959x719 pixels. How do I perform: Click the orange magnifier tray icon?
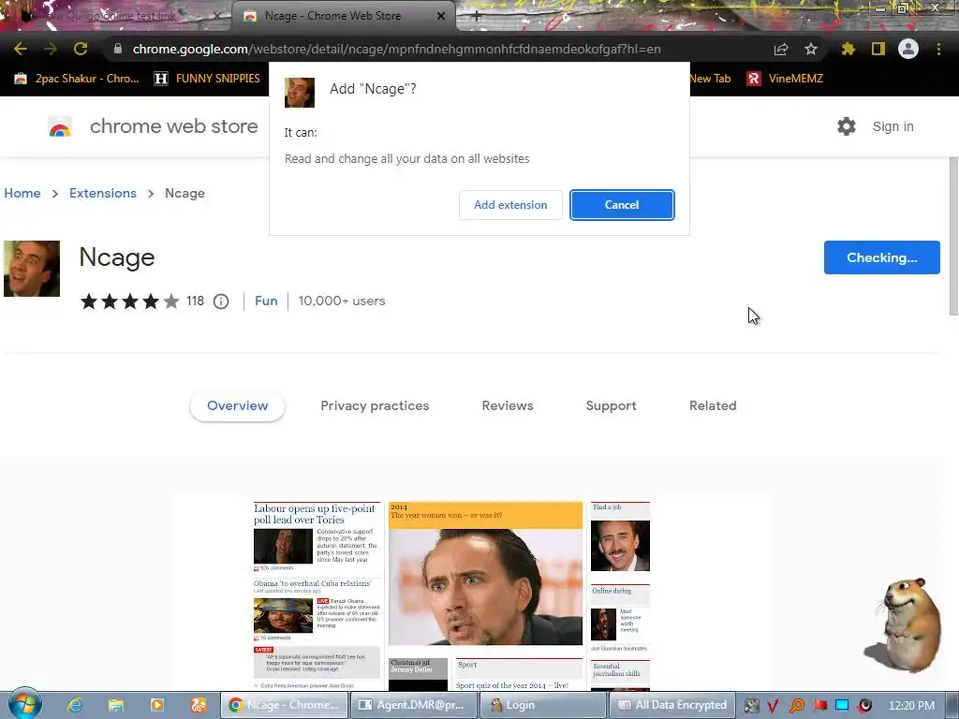tap(796, 706)
